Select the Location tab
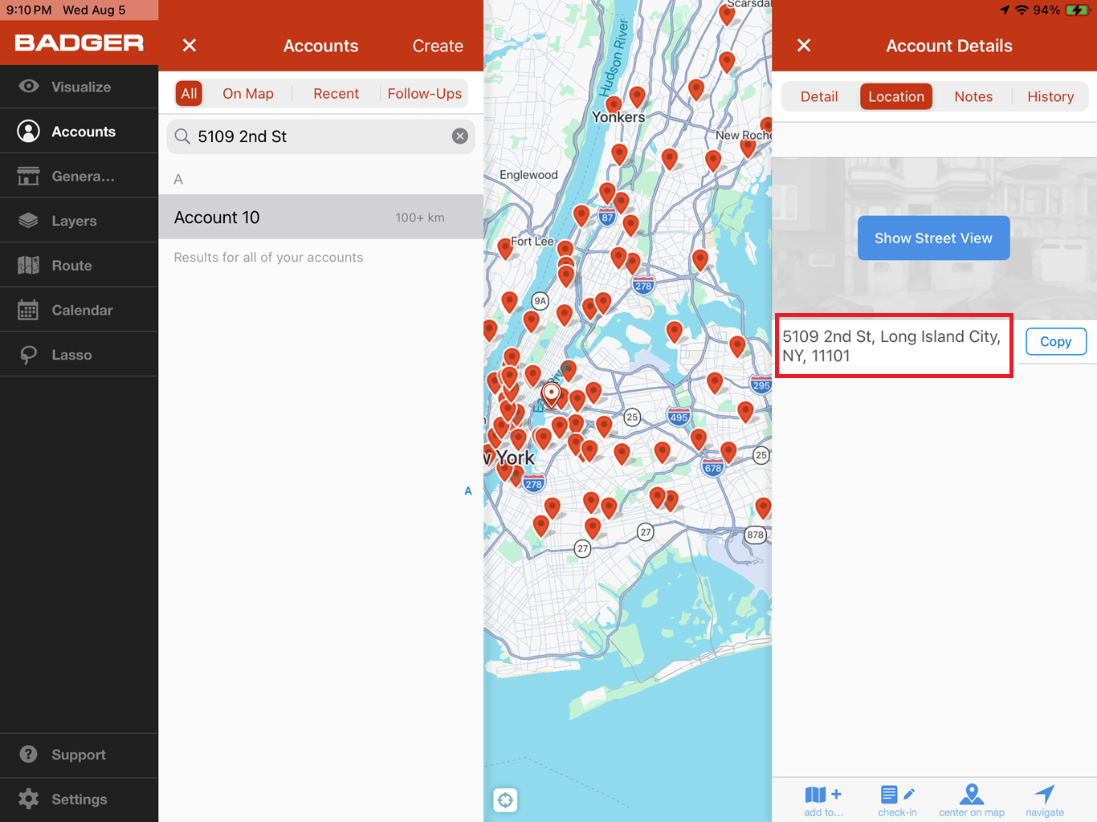The height and width of the screenshot is (822, 1097). pos(896,96)
